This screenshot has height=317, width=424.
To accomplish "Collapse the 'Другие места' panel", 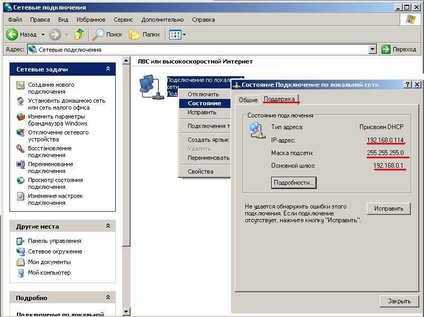I will (x=108, y=225).
